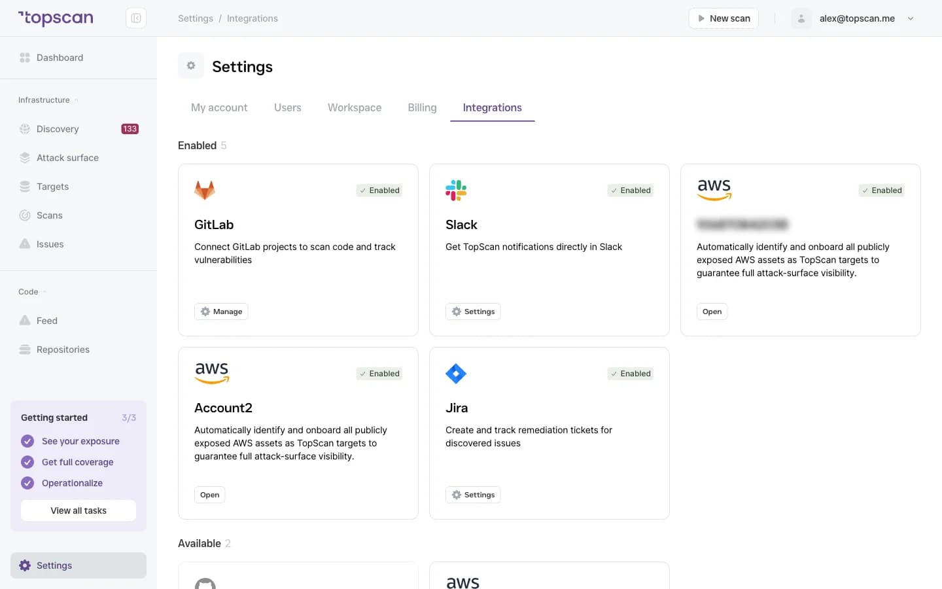Click the Attack surface layers icon
Screen dimensions: 942x589
coord(25,158)
